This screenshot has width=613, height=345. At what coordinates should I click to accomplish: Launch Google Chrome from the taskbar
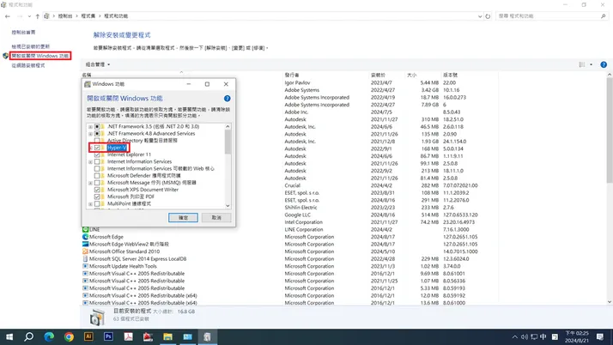coord(69,336)
